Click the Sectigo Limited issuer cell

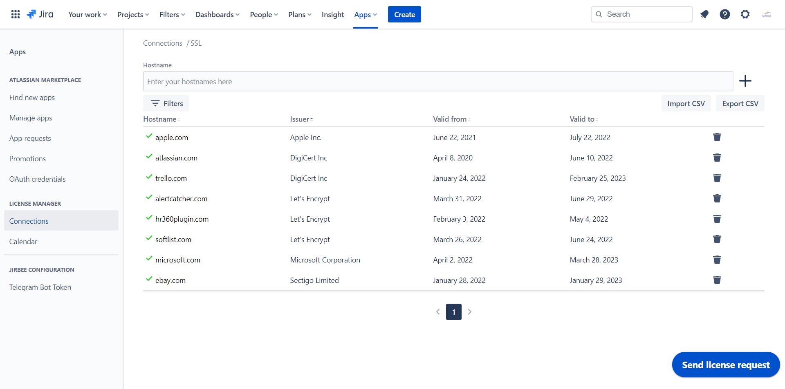tap(314, 280)
